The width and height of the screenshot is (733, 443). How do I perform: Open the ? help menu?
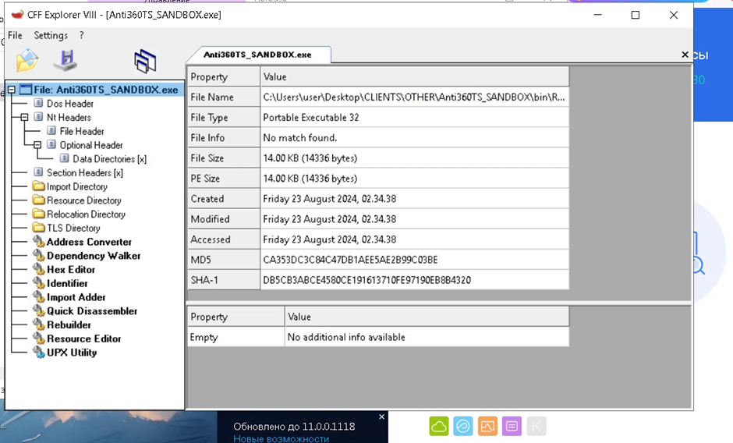[82, 36]
